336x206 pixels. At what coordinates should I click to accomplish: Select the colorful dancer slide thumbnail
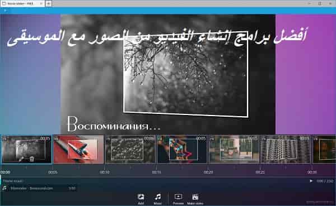click(182, 150)
